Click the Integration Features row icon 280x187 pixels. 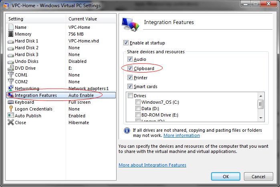point(11,95)
